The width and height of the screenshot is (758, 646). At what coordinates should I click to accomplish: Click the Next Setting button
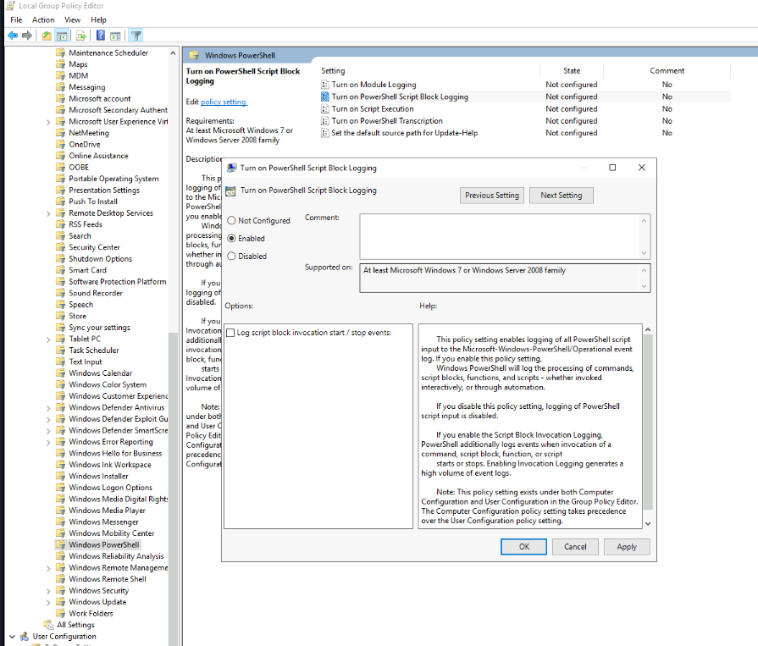click(561, 196)
